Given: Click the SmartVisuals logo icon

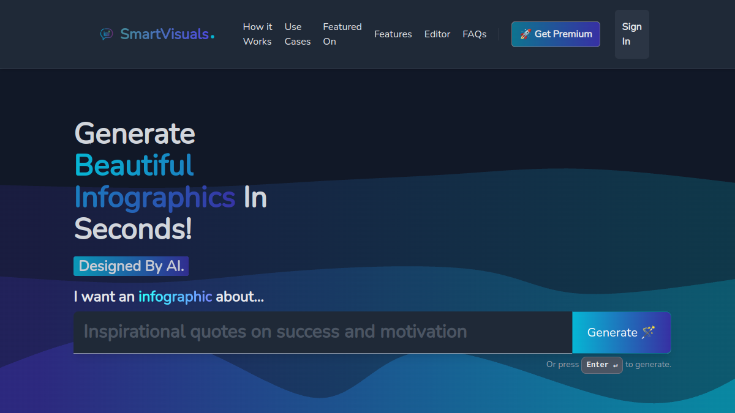Looking at the screenshot, I should pyautogui.click(x=107, y=34).
